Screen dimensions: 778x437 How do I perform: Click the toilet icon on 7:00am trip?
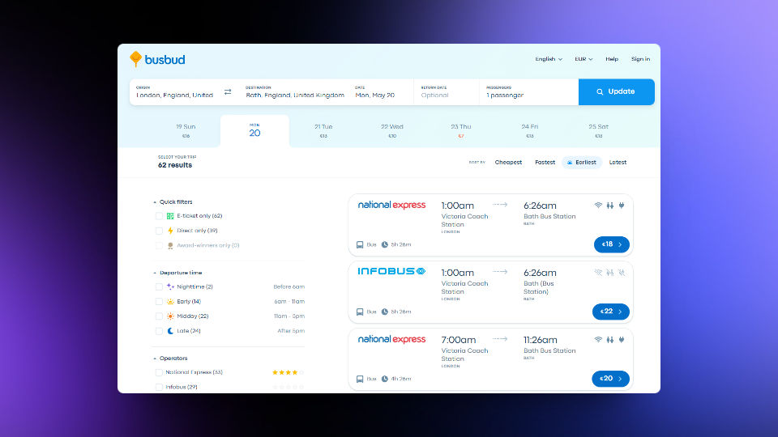coord(609,339)
